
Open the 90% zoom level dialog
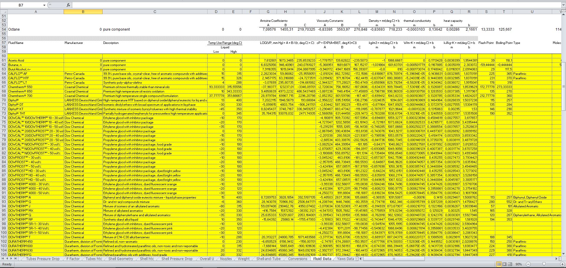pos(519,264)
